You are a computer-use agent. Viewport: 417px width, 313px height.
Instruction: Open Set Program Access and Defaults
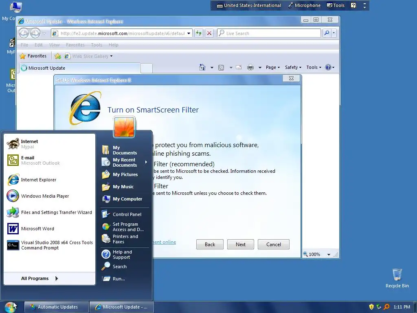(x=125, y=227)
